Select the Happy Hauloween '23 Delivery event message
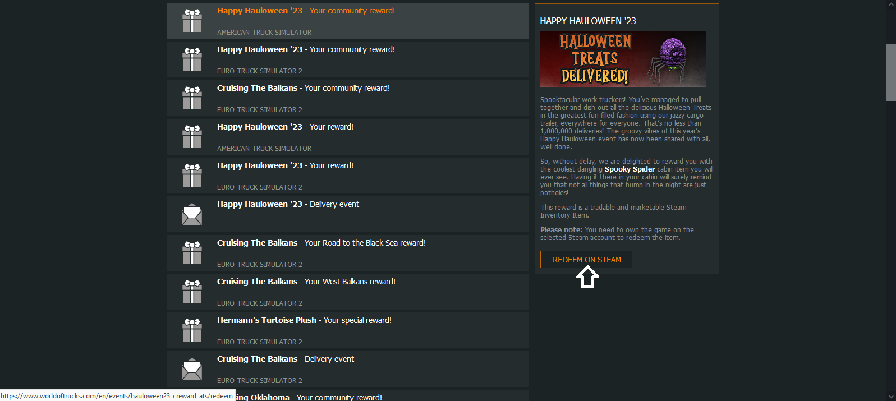The width and height of the screenshot is (896, 401). [x=348, y=214]
